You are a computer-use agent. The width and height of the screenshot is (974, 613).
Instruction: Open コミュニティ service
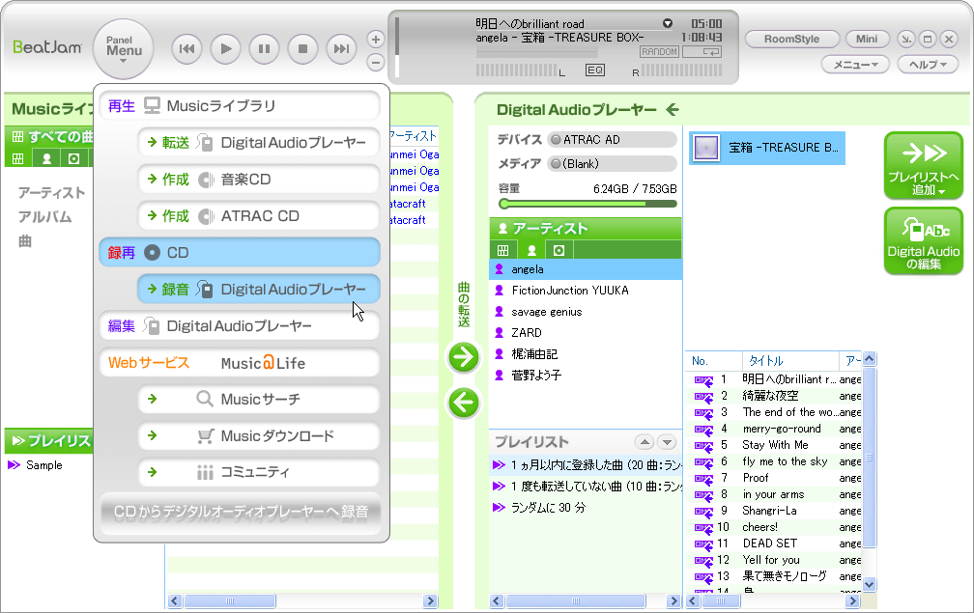click(x=258, y=472)
